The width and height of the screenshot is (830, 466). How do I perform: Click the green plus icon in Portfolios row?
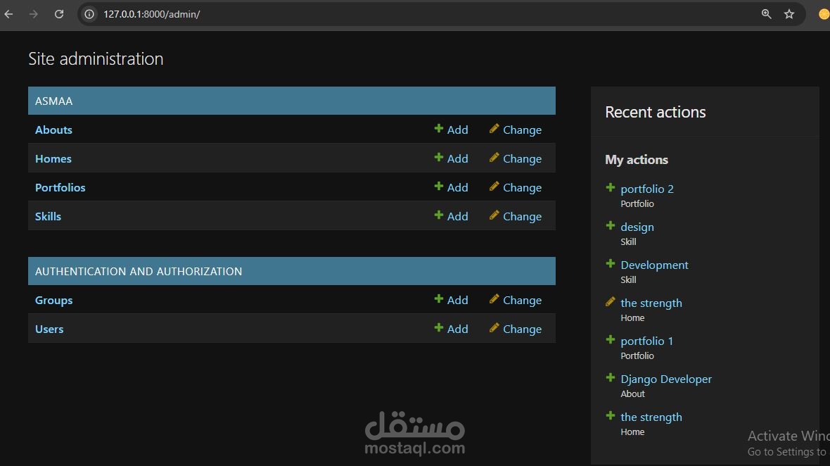[438, 186]
